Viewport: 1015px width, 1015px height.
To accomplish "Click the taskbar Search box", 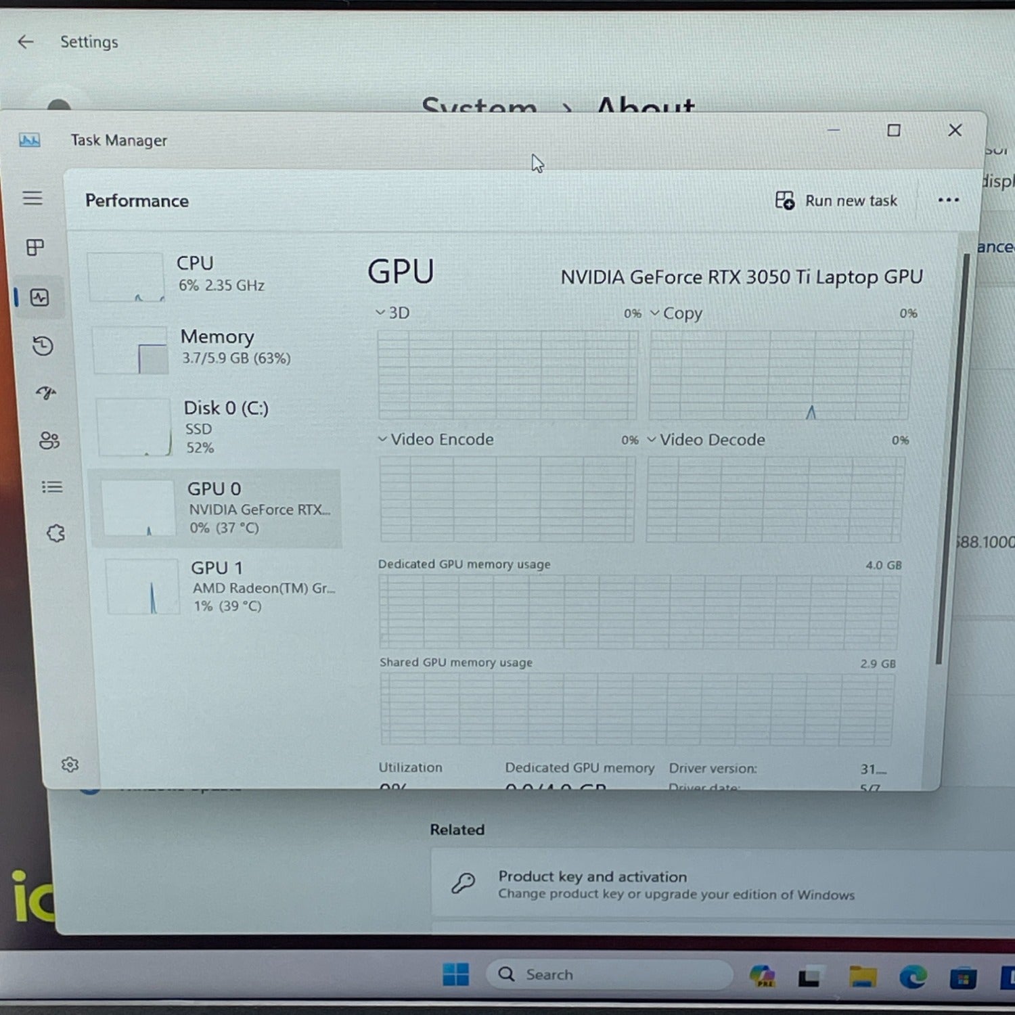I will coord(609,974).
